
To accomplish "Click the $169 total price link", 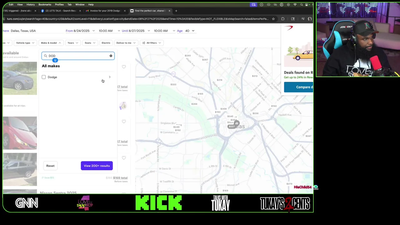I will 120,178.
